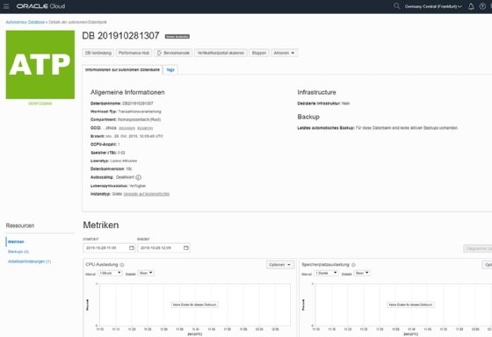The height and width of the screenshot is (337, 492).
Task: Click the Autoscaling info icon
Action: click(x=139, y=177)
